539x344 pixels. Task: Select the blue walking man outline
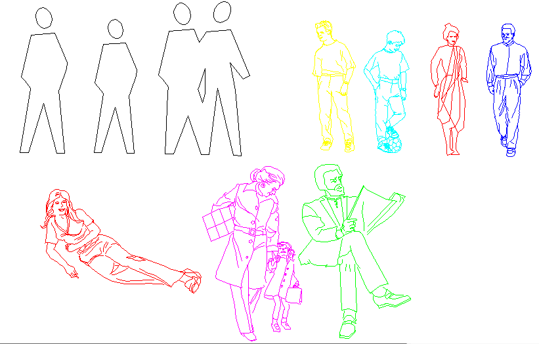click(509, 90)
